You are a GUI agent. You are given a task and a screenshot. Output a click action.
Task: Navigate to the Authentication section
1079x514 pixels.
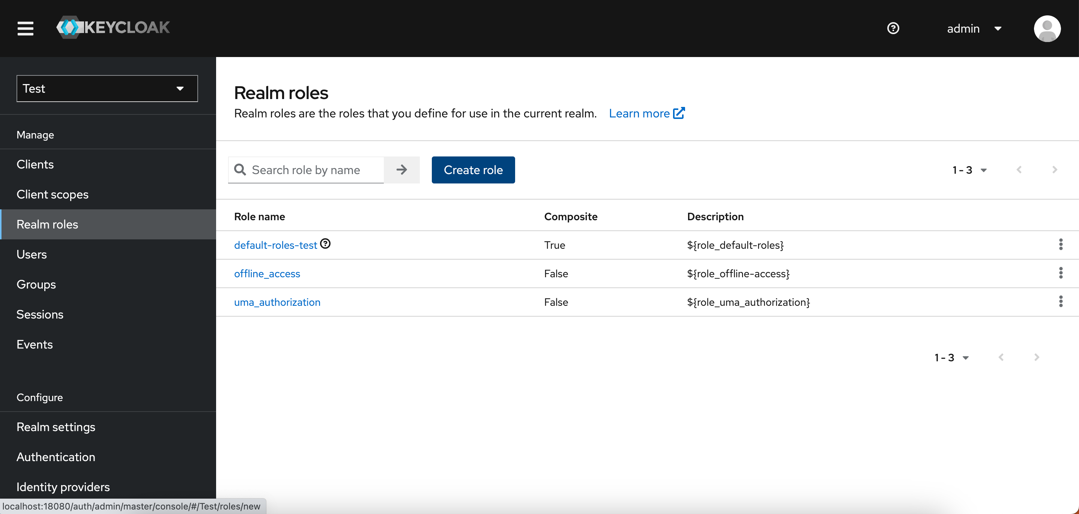click(56, 457)
